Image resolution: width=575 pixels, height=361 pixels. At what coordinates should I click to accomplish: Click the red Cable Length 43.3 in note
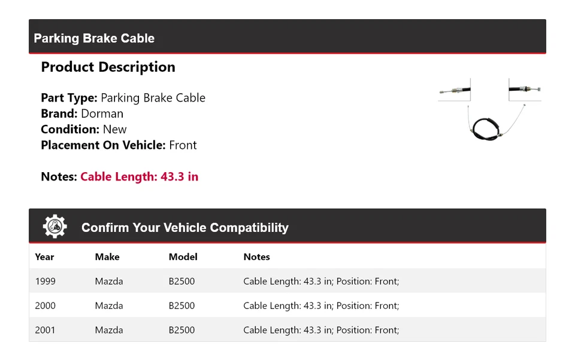[x=139, y=177]
